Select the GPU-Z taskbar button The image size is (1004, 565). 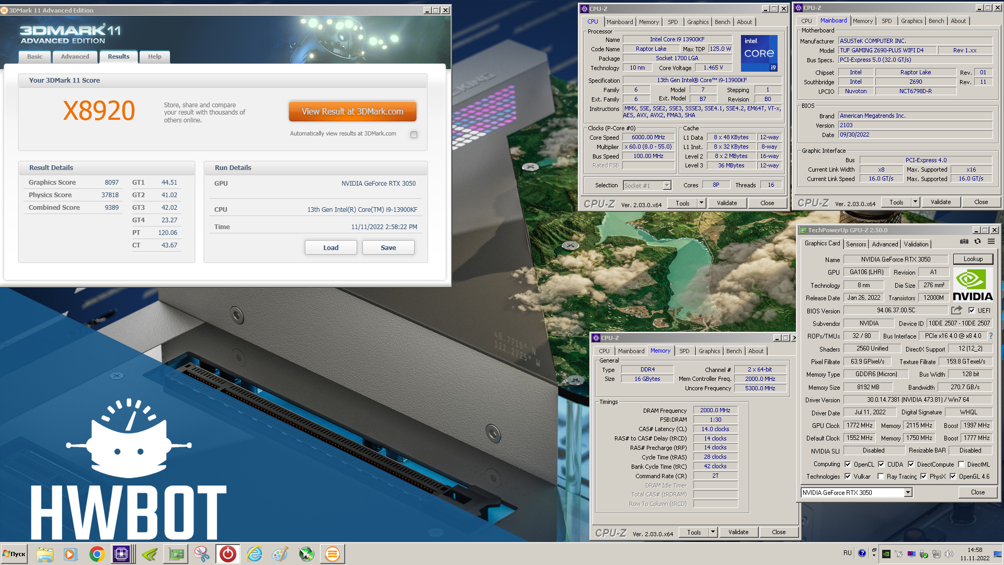176,554
